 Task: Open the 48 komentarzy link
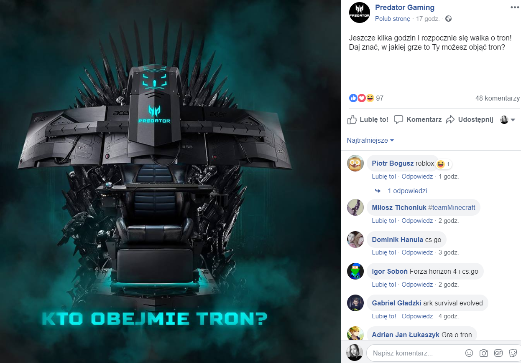[498, 98]
